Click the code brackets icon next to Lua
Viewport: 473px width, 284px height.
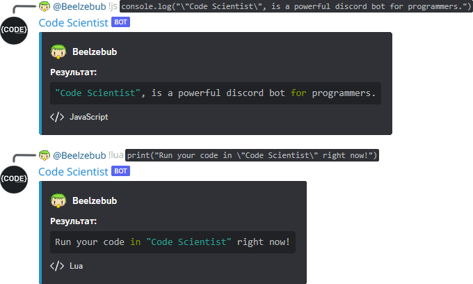pyautogui.click(x=57, y=265)
